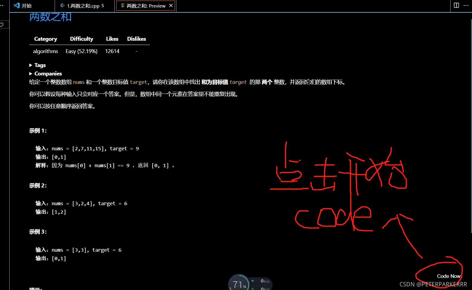Viewport: 472px width, 290px height.
Task: Close the 两数之和: Preview tab
Action: (171, 6)
